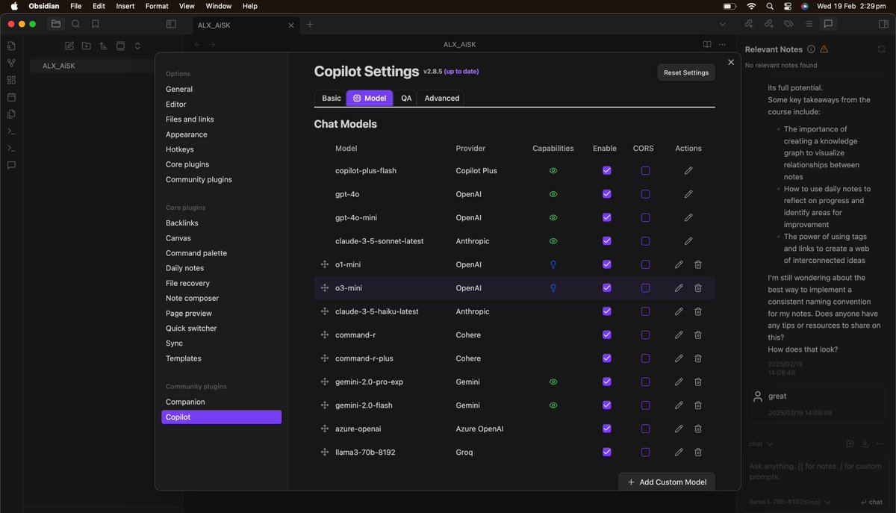Open today's daily note calendar icon

tap(11, 97)
